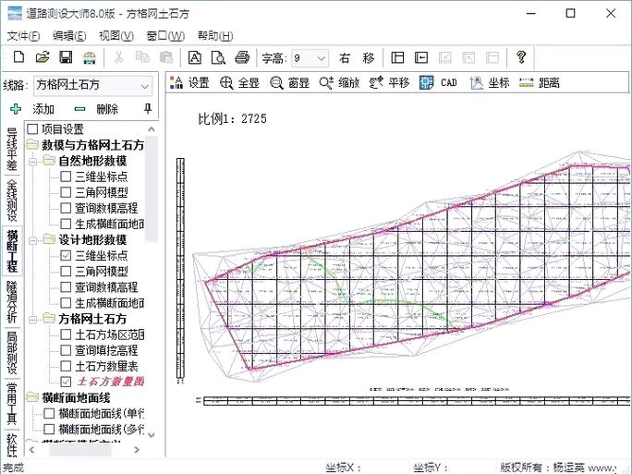This screenshot has height=474, width=632.
Task: Check 三角网模型 under 自然地形数模
Action: click(66, 192)
